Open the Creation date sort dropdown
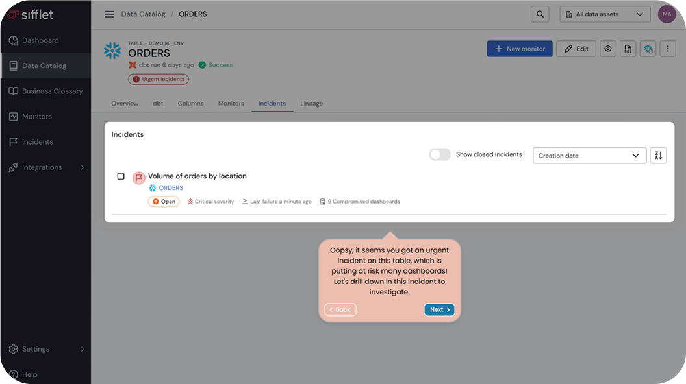This screenshot has height=384, width=686. [x=589, y=156]
